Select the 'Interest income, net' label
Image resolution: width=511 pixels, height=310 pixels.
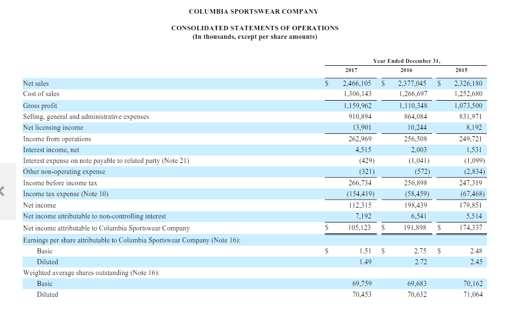[x=51, y=150]
